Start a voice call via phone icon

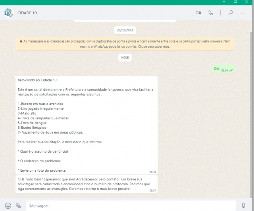[211, 13]
